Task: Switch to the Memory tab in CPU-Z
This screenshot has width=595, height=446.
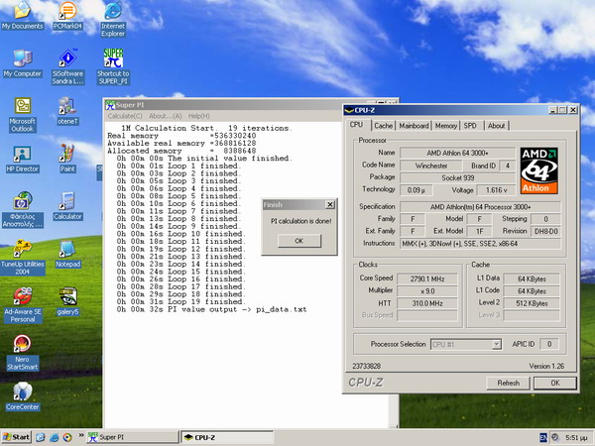Action: pyautogui.click(x=446, y=126)
